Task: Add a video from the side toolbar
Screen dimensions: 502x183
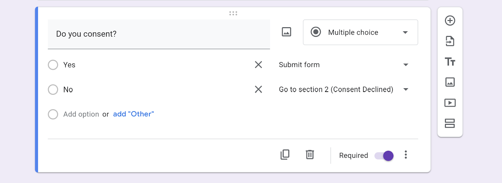Action: click(x=450, y=103)
